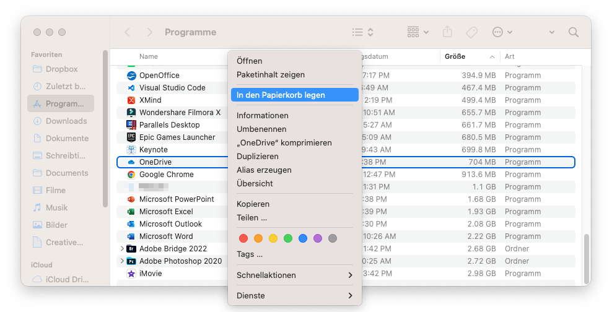Viewport: 612px width, 312px height.
Task: Go forward with the right chevron
Action: (x=149, y=32)
